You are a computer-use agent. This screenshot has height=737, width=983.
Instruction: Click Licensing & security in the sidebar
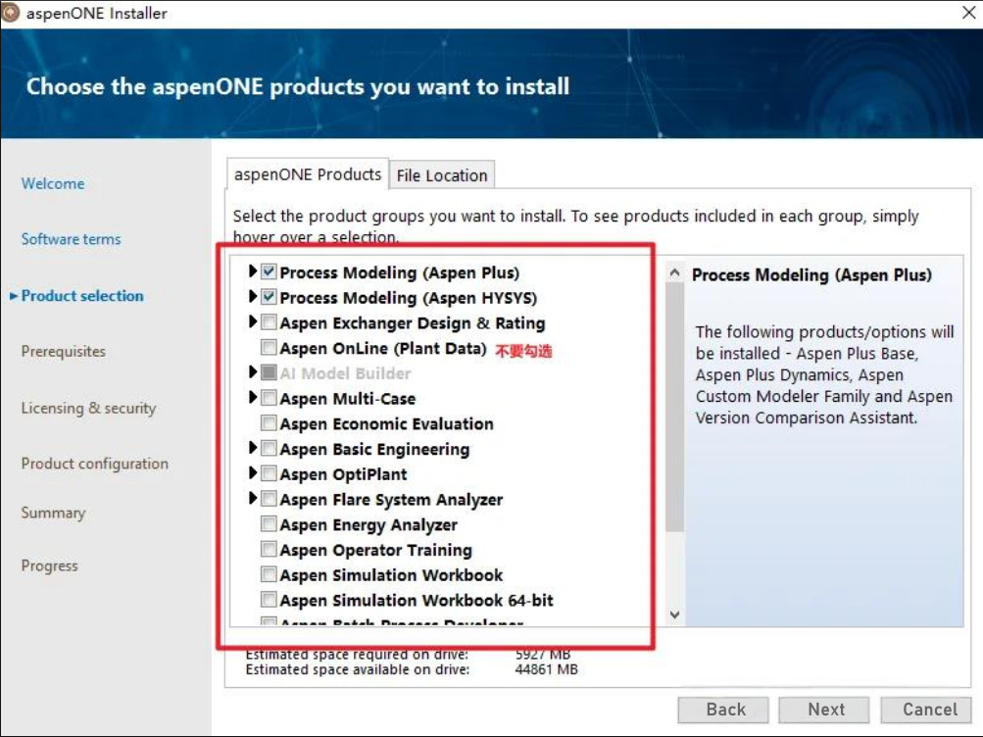tap(88, 408)
